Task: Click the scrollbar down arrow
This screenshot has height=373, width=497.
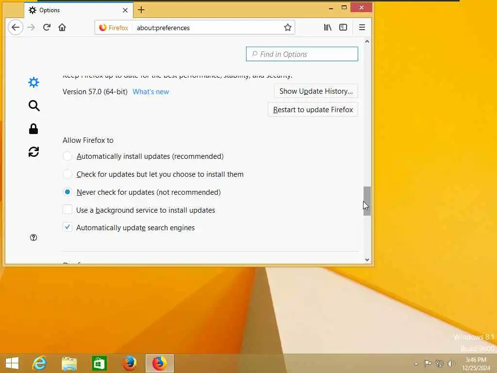Action: (x=367, y=260)
